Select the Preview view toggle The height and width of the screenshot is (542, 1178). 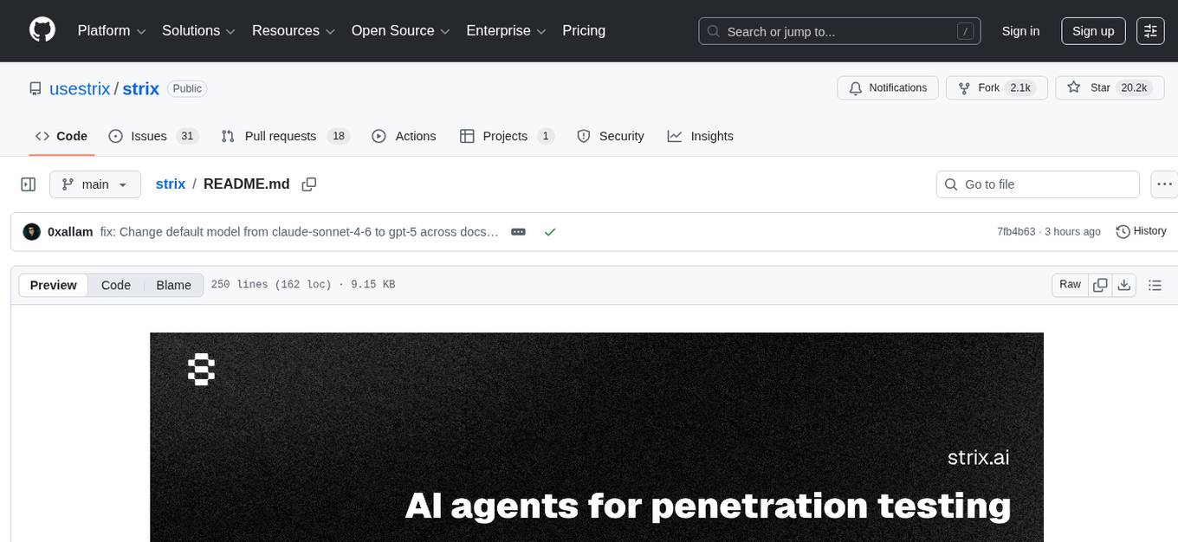54,285
